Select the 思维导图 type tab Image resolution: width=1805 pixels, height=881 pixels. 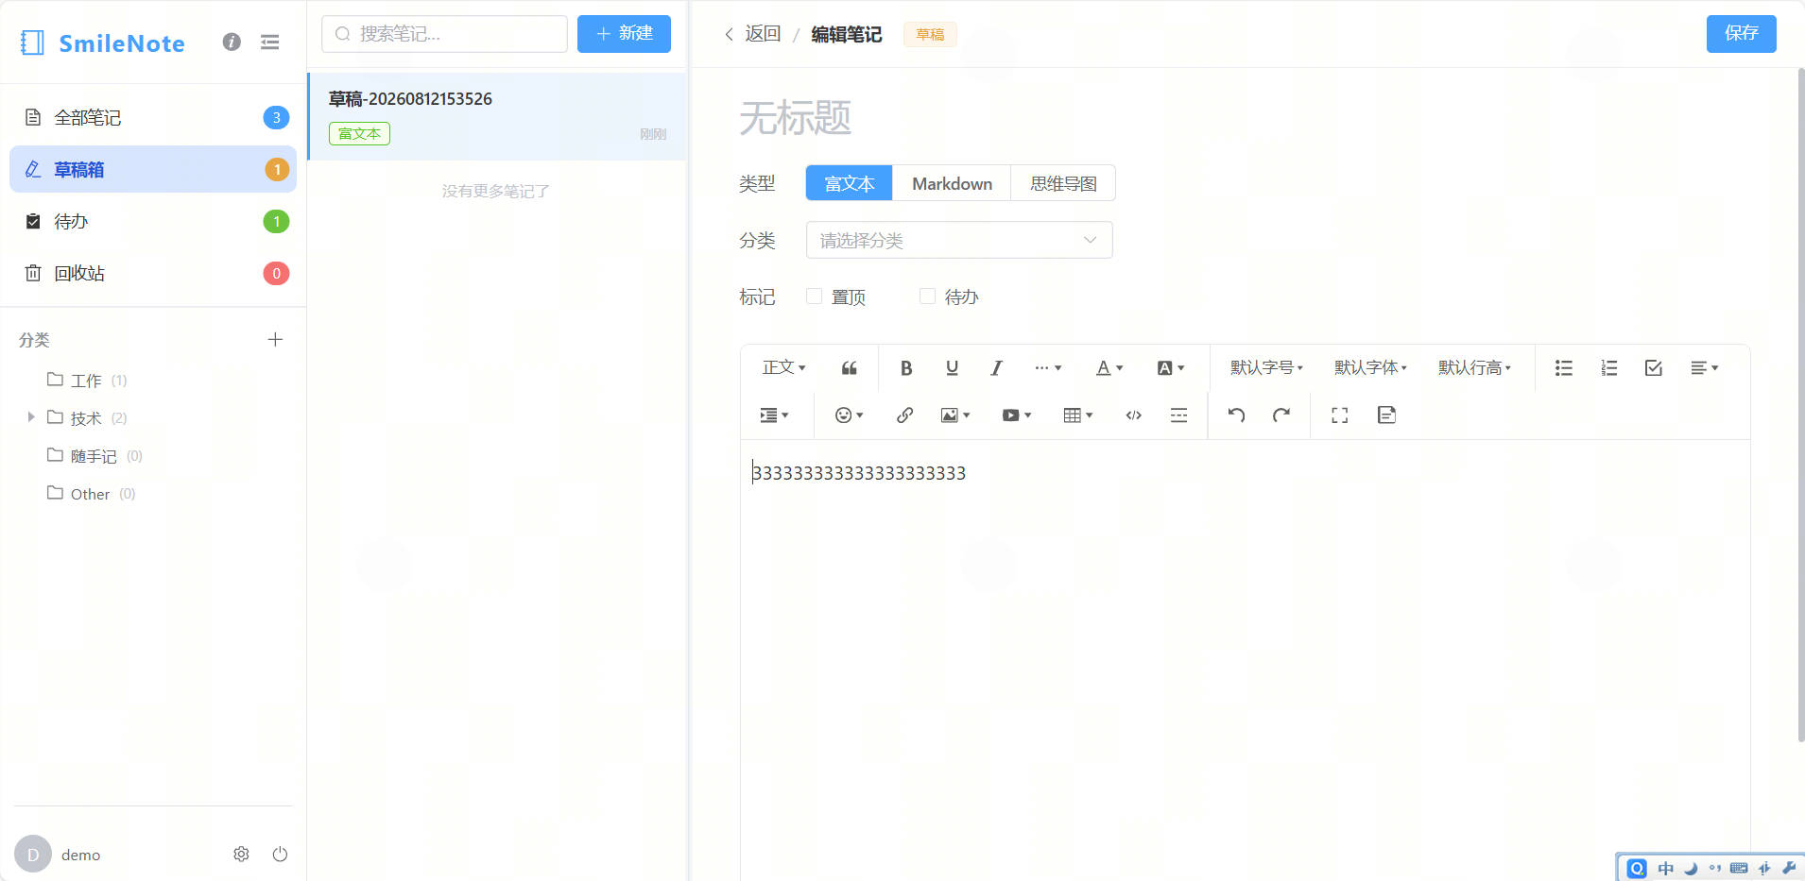[1063, 183]
